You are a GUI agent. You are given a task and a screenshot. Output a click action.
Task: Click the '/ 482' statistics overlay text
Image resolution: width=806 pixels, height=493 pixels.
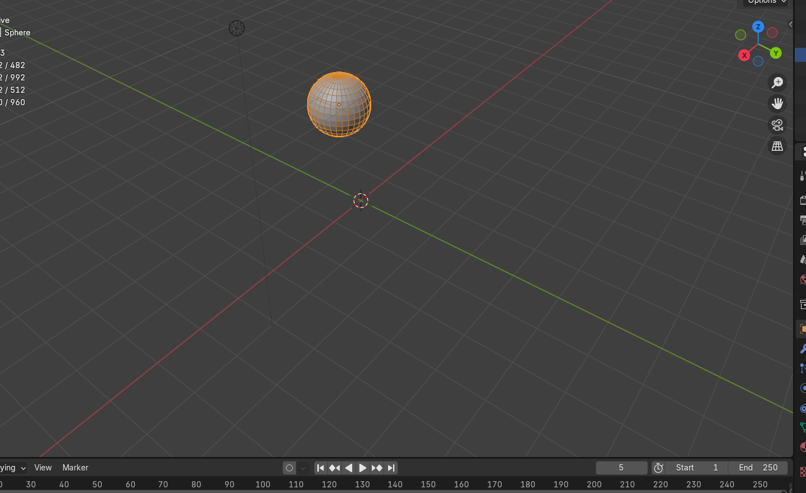click(x=15, y=65)
